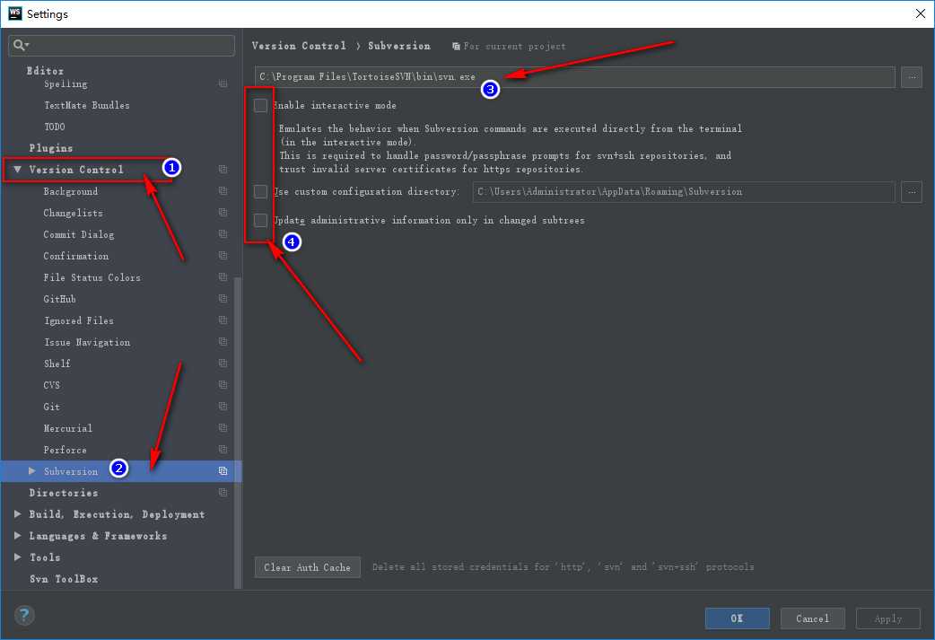935x640 pixels.
Task: Open Svn ToolBox settings
Action: 64,579
